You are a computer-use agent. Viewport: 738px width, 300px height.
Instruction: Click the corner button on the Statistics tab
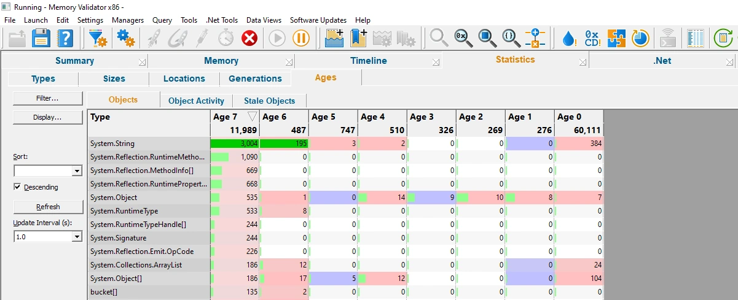pos(583,62)
